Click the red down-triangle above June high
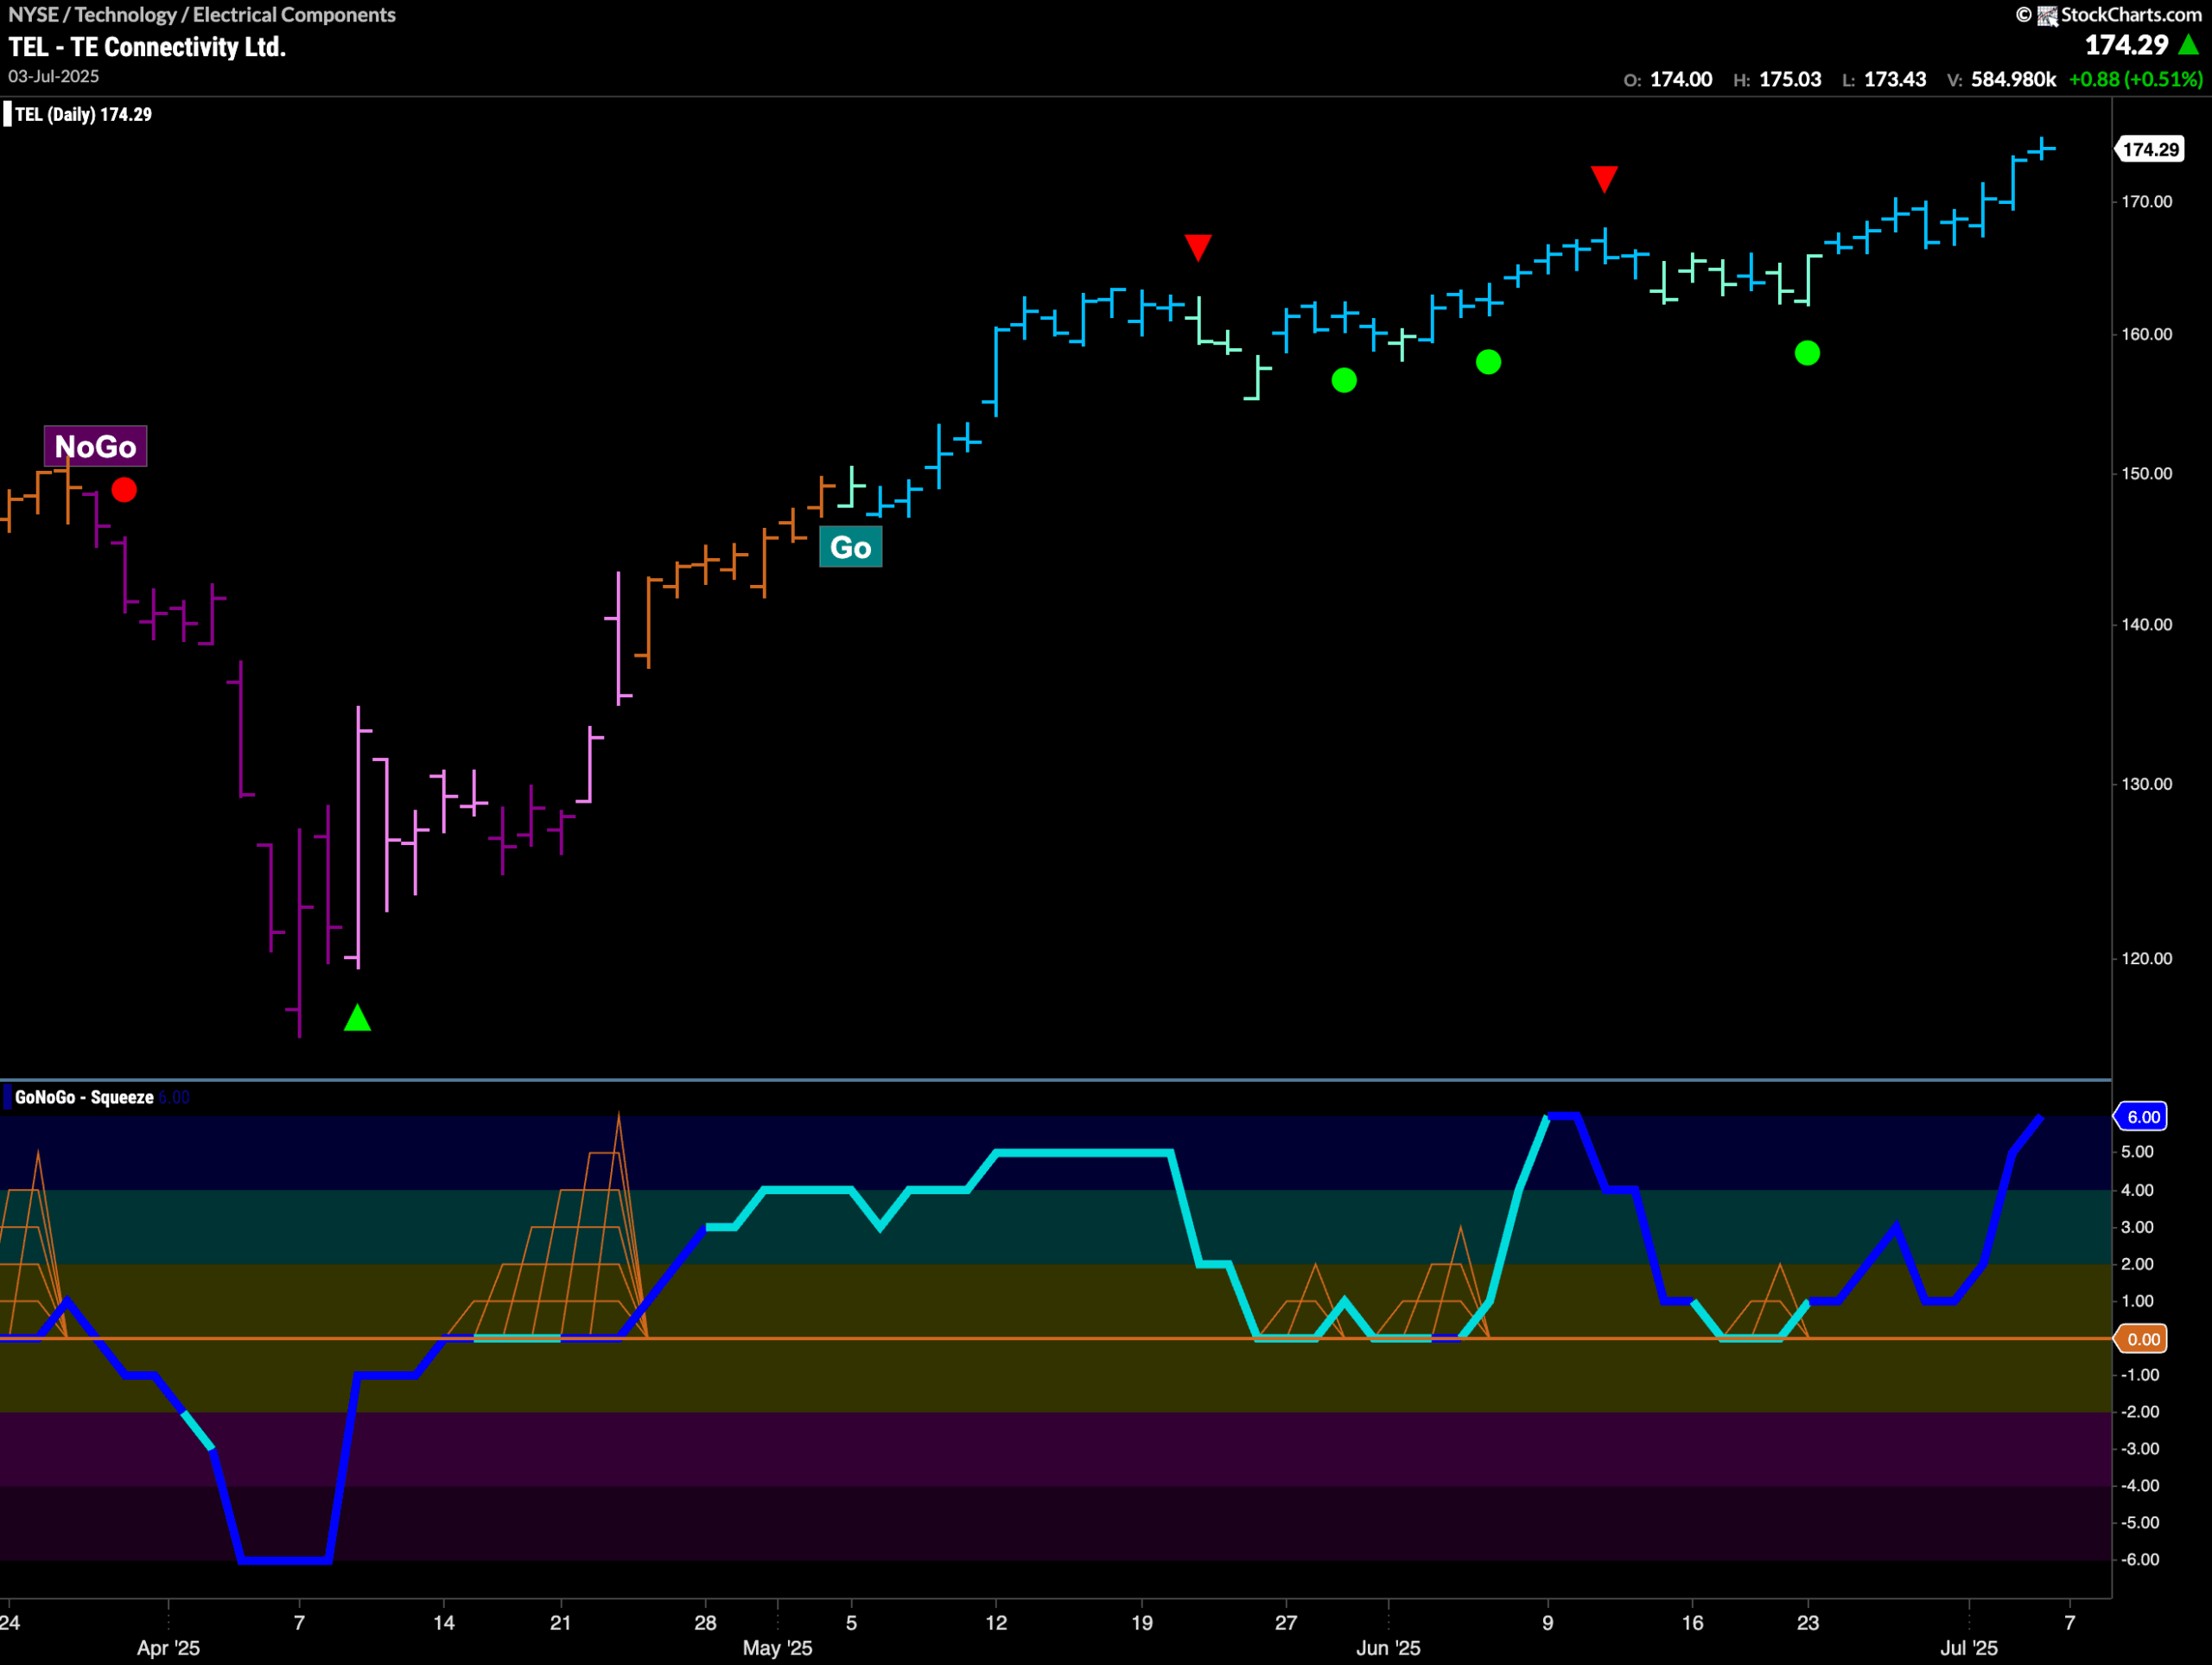Screen dimensions: 2212x1665 coord(1604,178)
